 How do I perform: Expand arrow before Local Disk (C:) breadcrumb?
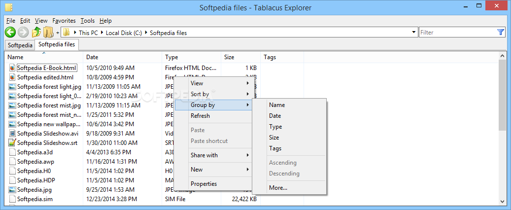pos(102,33)
